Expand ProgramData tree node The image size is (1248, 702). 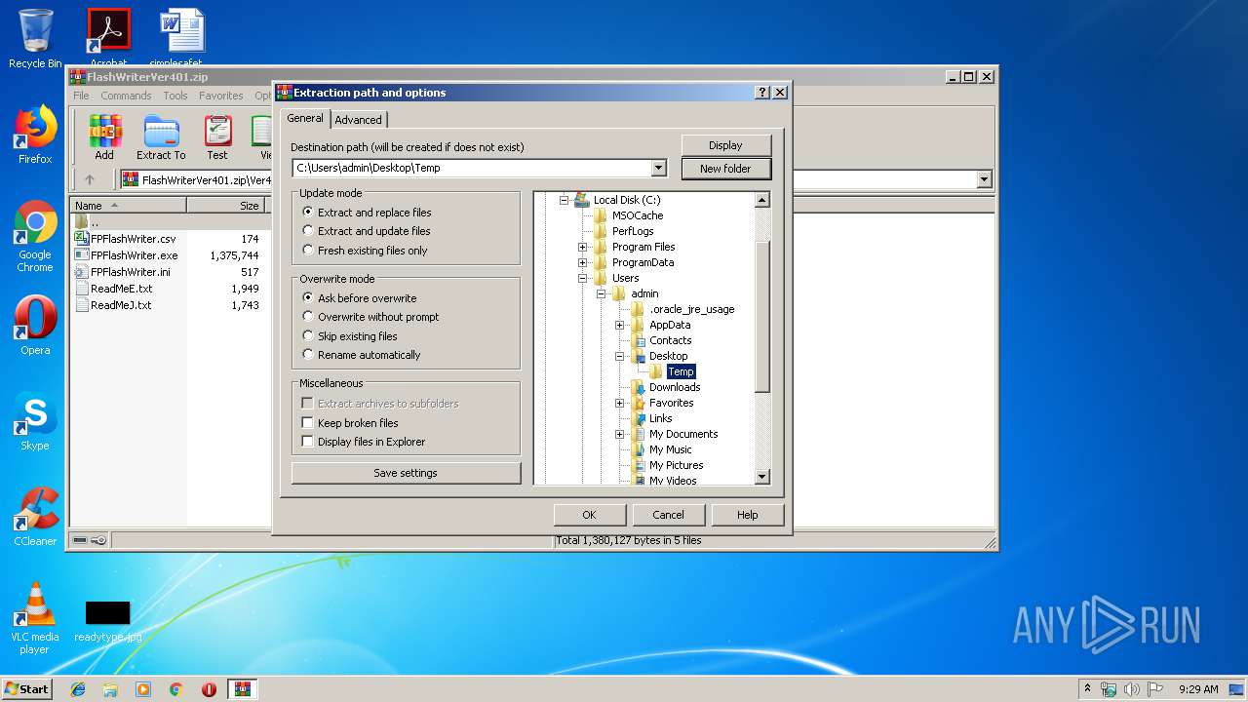click(582, 262)
